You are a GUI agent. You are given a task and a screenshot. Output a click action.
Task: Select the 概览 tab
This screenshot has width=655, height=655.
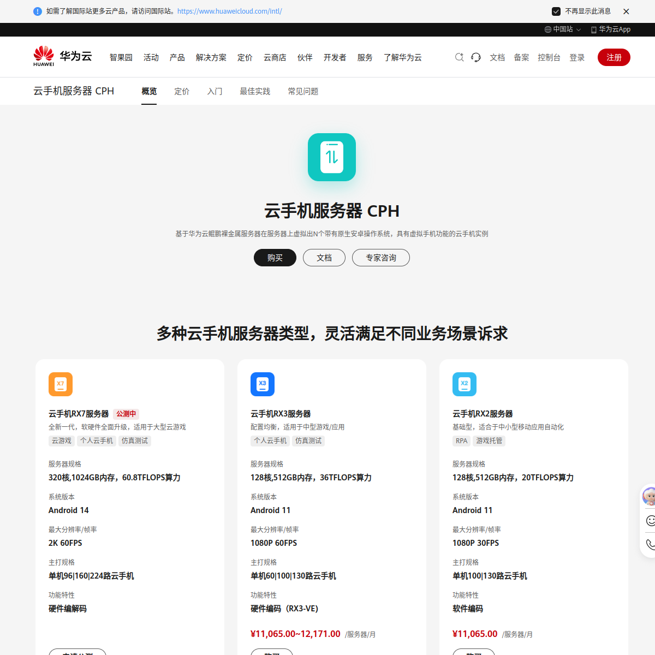[x=149, y=91]
